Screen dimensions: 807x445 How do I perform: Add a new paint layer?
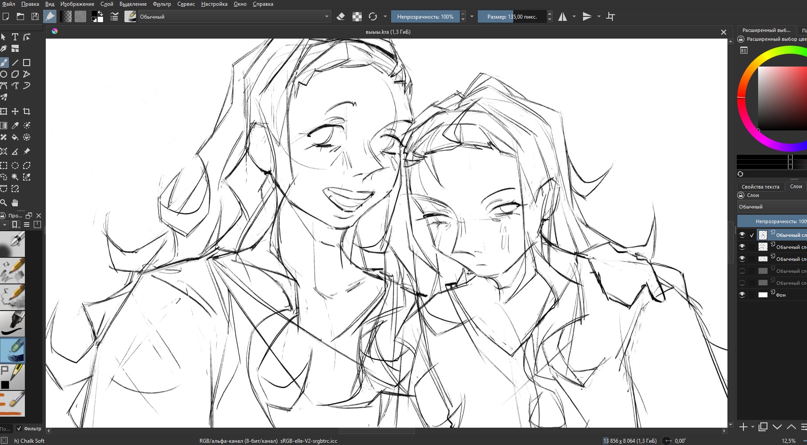click(743, 427)
